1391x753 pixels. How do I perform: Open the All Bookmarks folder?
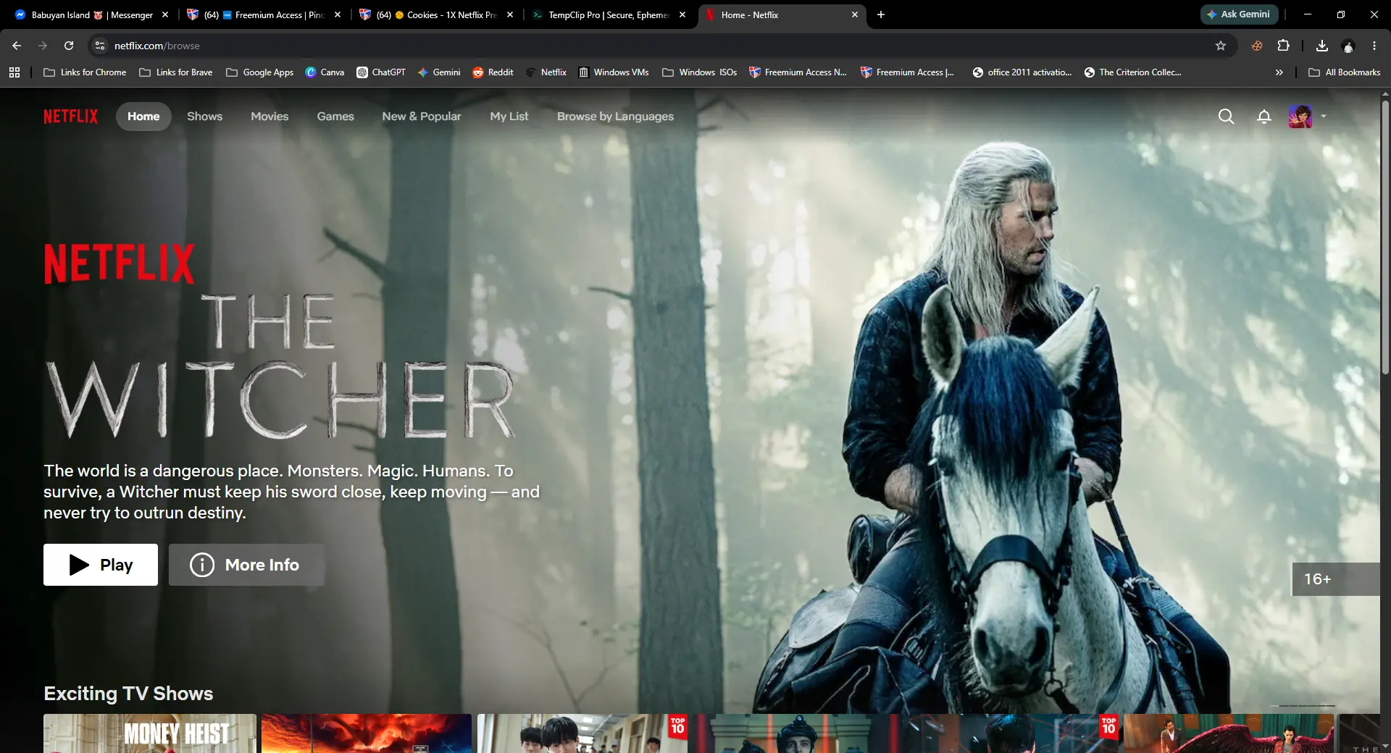1345,72
